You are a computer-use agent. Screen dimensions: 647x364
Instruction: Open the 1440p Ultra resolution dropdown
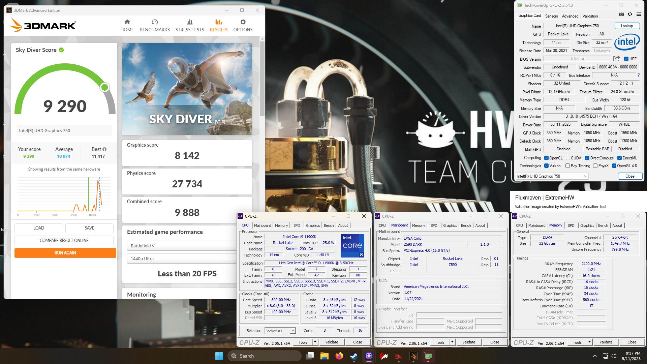tap(182, 259)
